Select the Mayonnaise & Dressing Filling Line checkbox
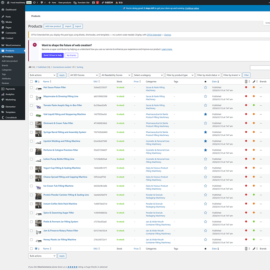Image resolution: width=270 pixels, height=270 pixels. pyautogui.click(x=31, y=97)
